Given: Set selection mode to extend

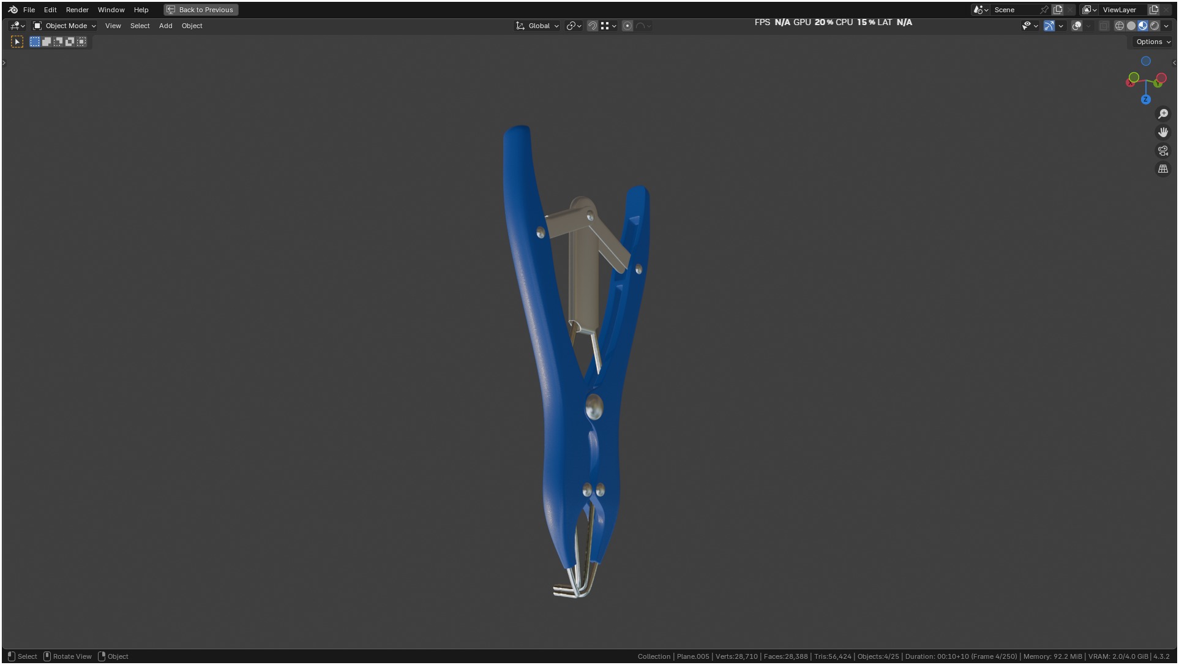Looking at the screenshot, I should pyautogui.click(x=47, y=42).
